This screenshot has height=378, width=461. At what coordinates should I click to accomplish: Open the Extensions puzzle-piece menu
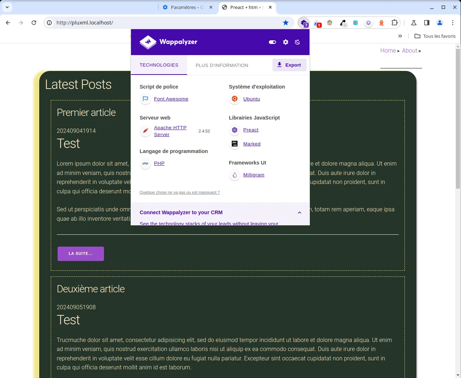pyautogui.click(x=394, y=23)
